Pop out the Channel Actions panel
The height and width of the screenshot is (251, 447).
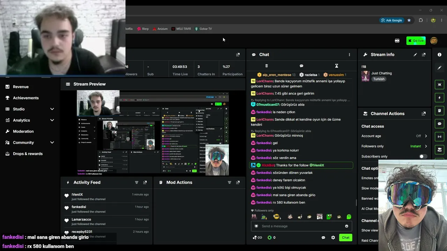click(424, 114)
